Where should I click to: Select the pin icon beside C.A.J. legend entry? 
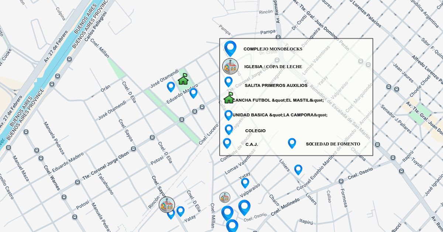[227, 143]
